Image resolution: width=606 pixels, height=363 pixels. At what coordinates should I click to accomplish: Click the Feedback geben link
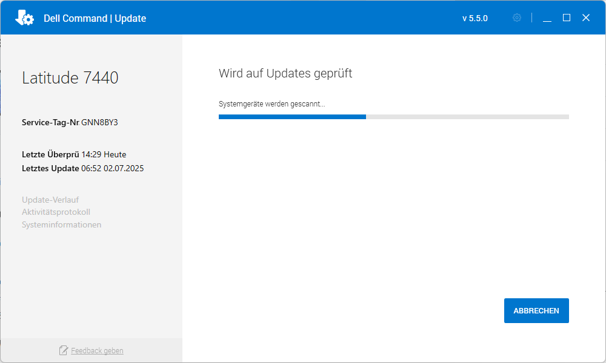coord(97,351)
